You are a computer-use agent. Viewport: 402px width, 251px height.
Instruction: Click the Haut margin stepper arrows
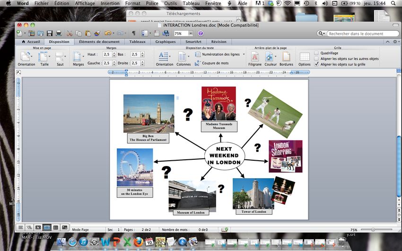tap(114, 54)
